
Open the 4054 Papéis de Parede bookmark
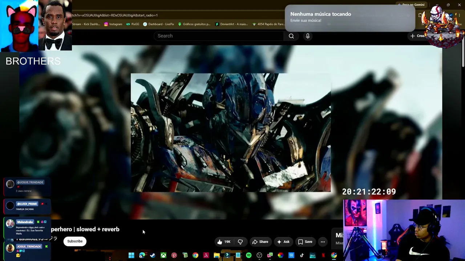[x=268, y=24]
